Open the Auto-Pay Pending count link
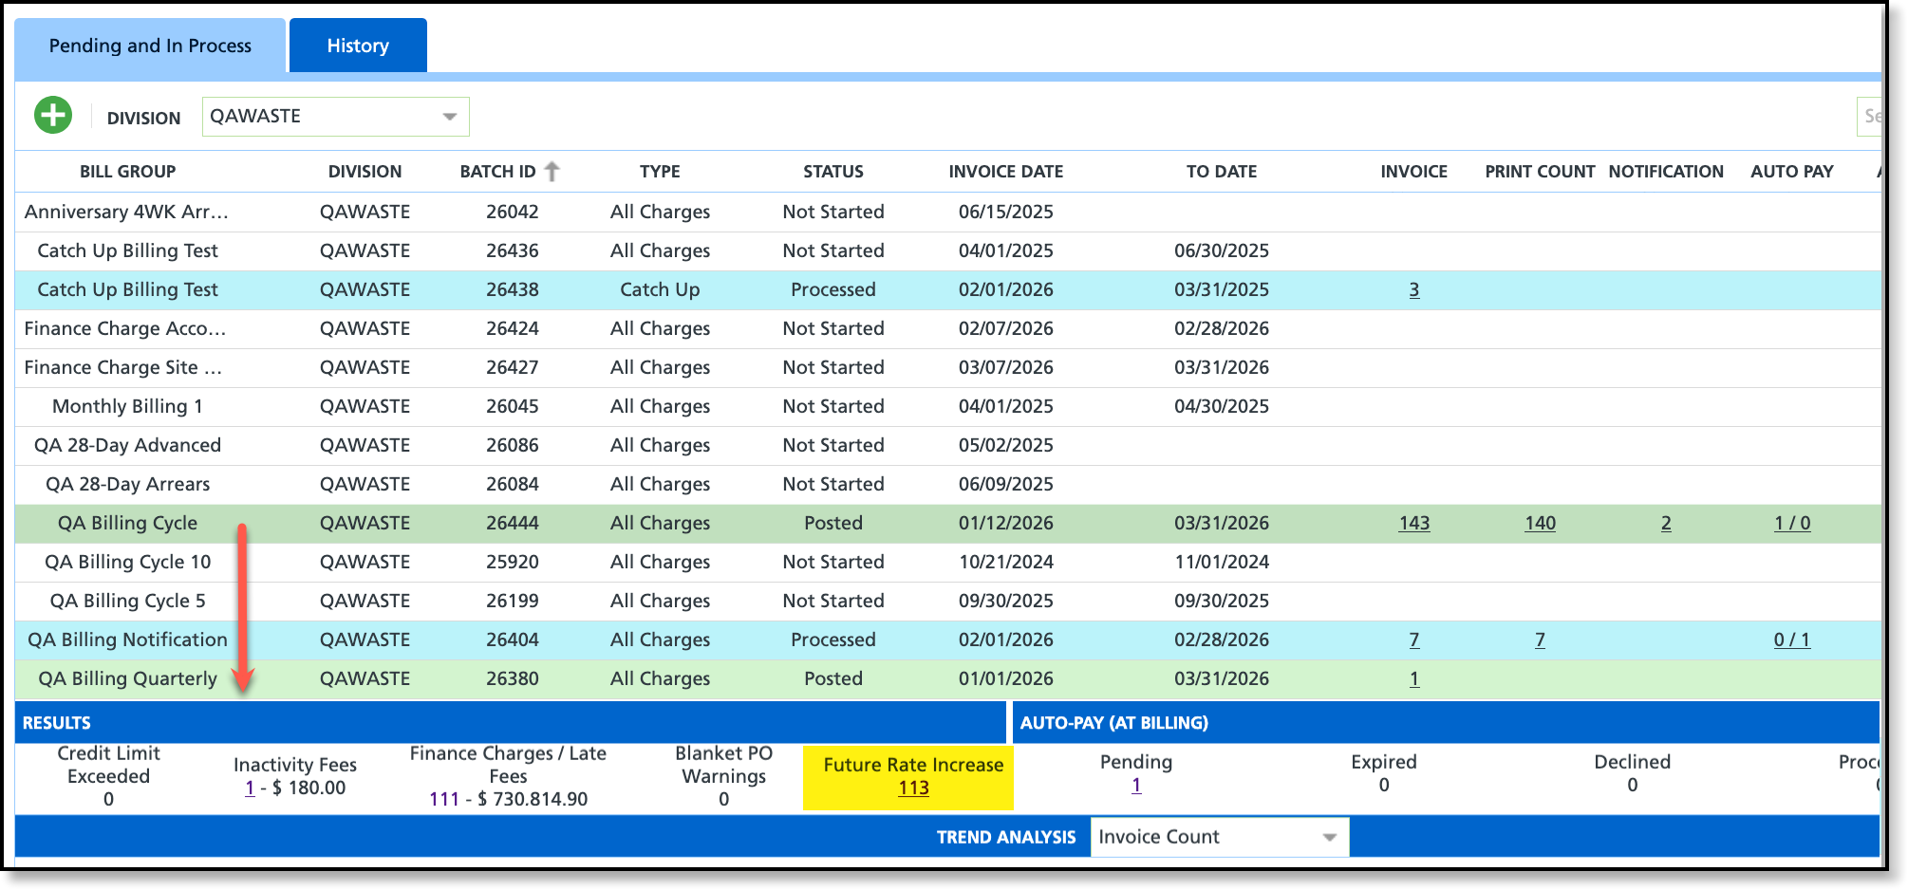The image size is (1908, 890). (x=1136, y=786)
